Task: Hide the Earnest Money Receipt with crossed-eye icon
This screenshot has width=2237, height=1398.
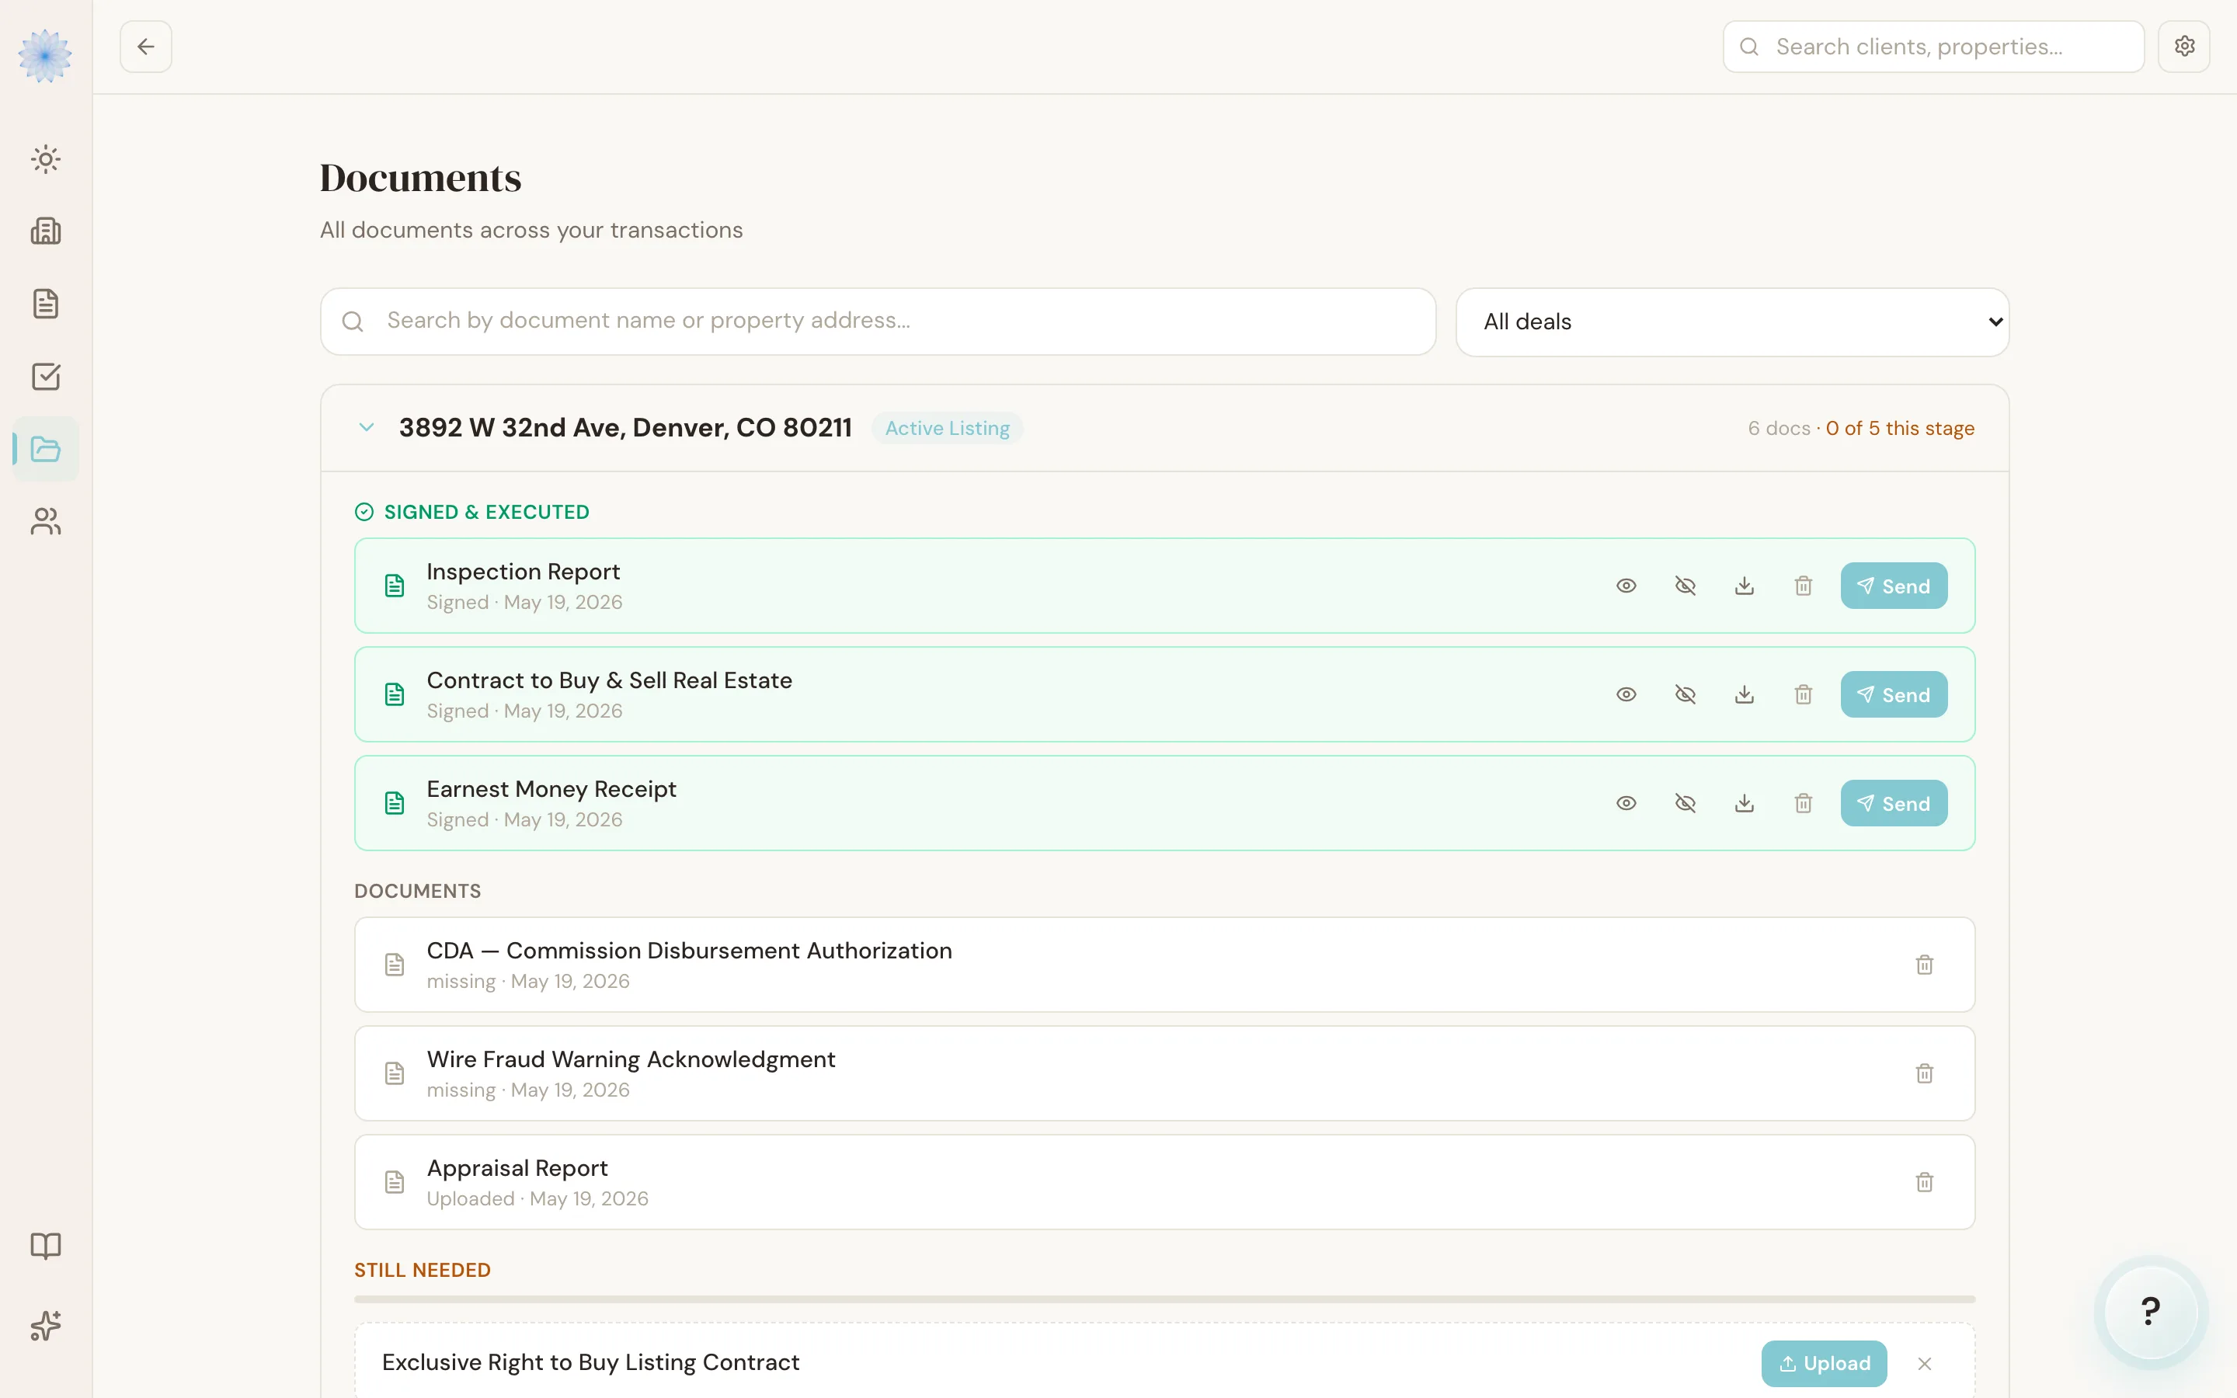Action: point(1686,804)
